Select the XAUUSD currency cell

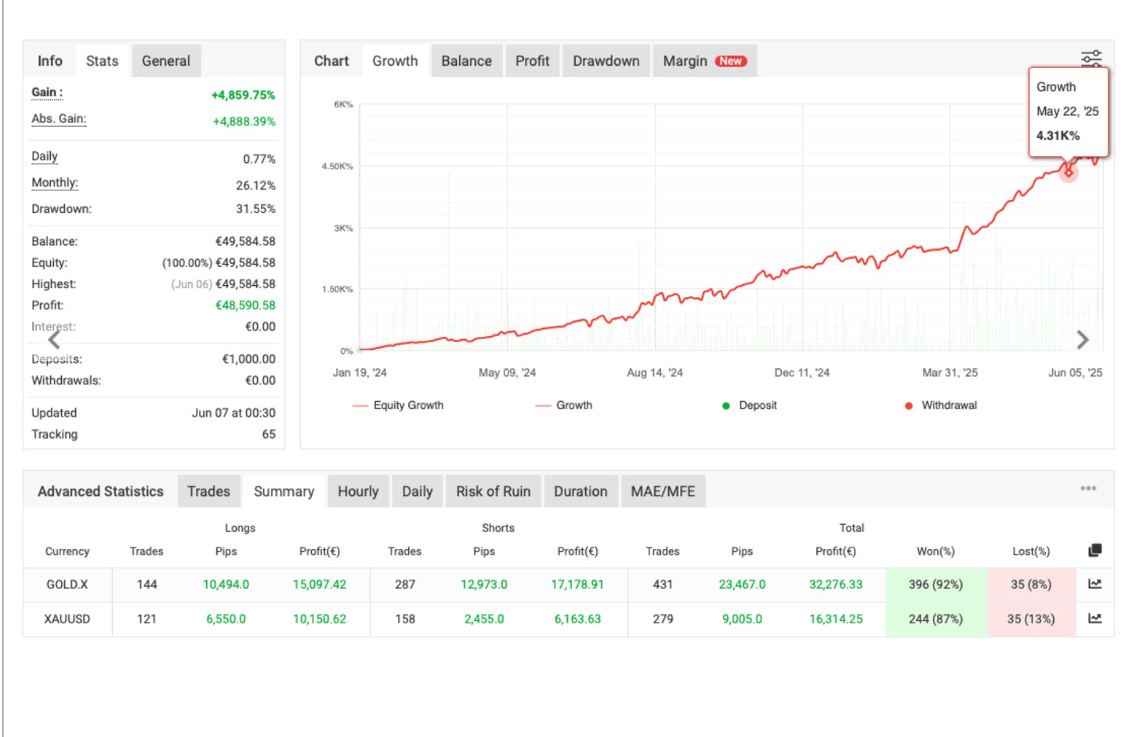[x=67, y=619]
